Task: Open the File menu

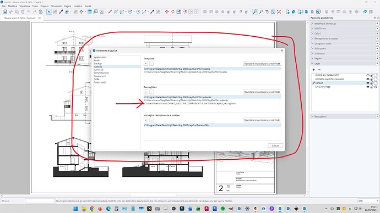Action: pyautogui.click(x=4, y=6)
